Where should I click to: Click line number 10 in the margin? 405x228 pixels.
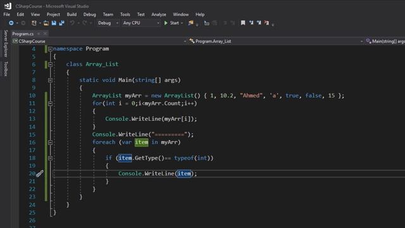point(32,96)
